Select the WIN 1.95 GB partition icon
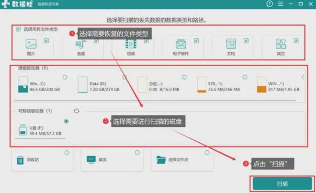316x193 pixels. 261,85
